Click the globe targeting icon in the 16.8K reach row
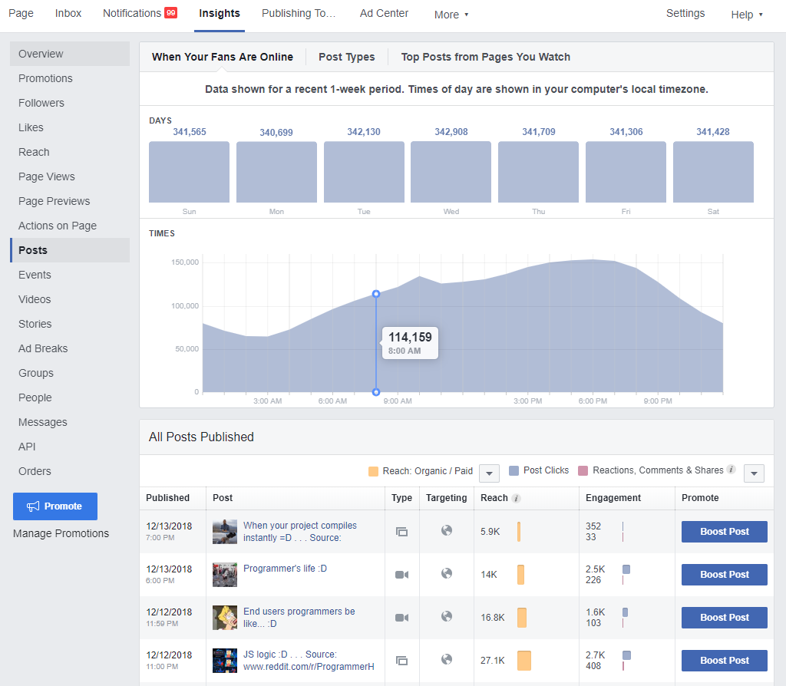786x686 pixels. pos(447,616)
